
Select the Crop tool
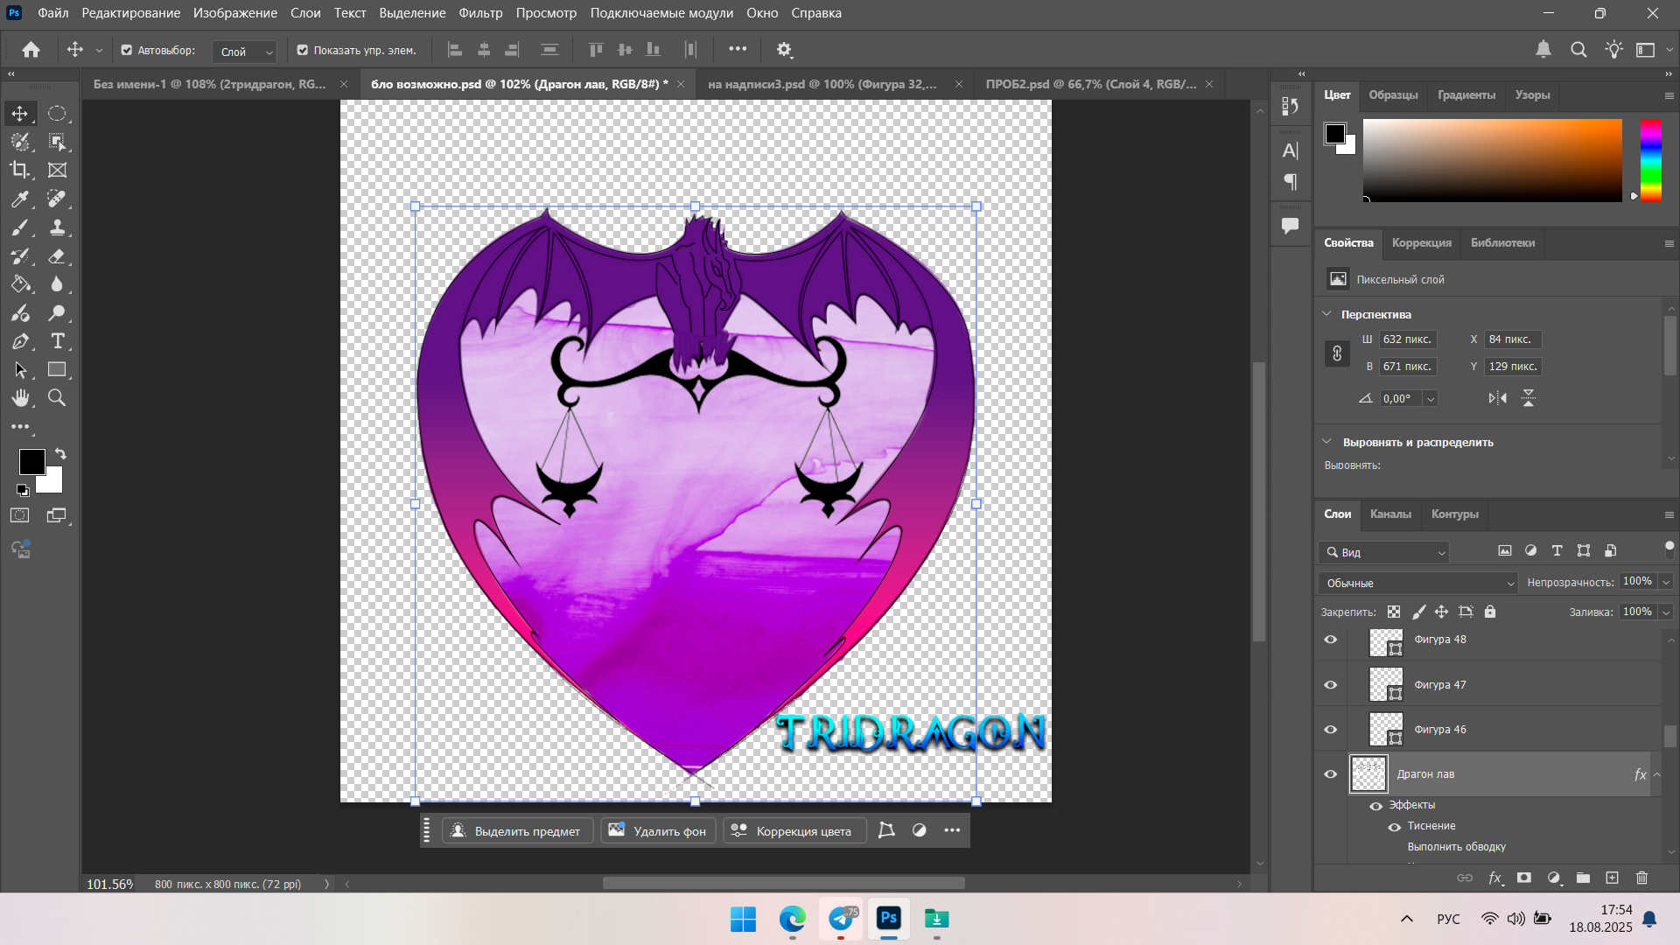tap(19, 170)
